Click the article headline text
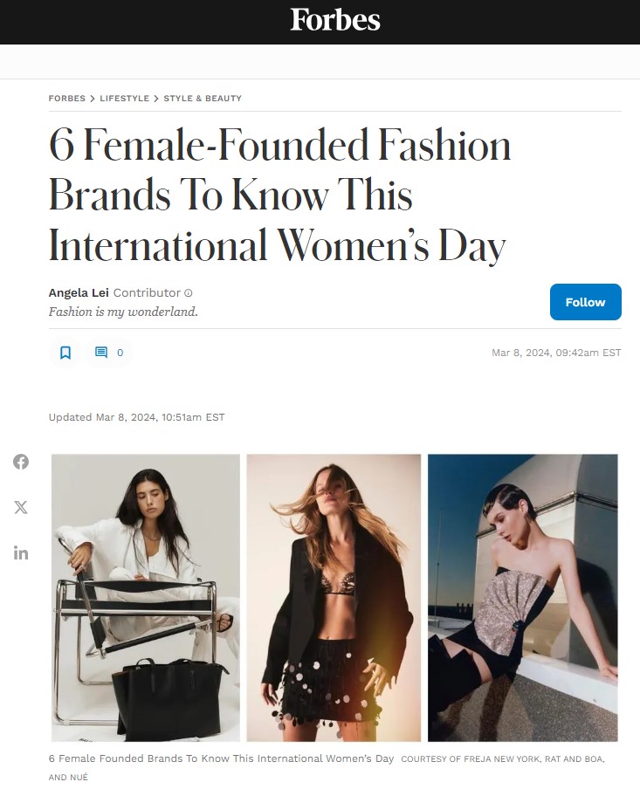The width and height of the screenshot is (640, 789). point(279,195)
